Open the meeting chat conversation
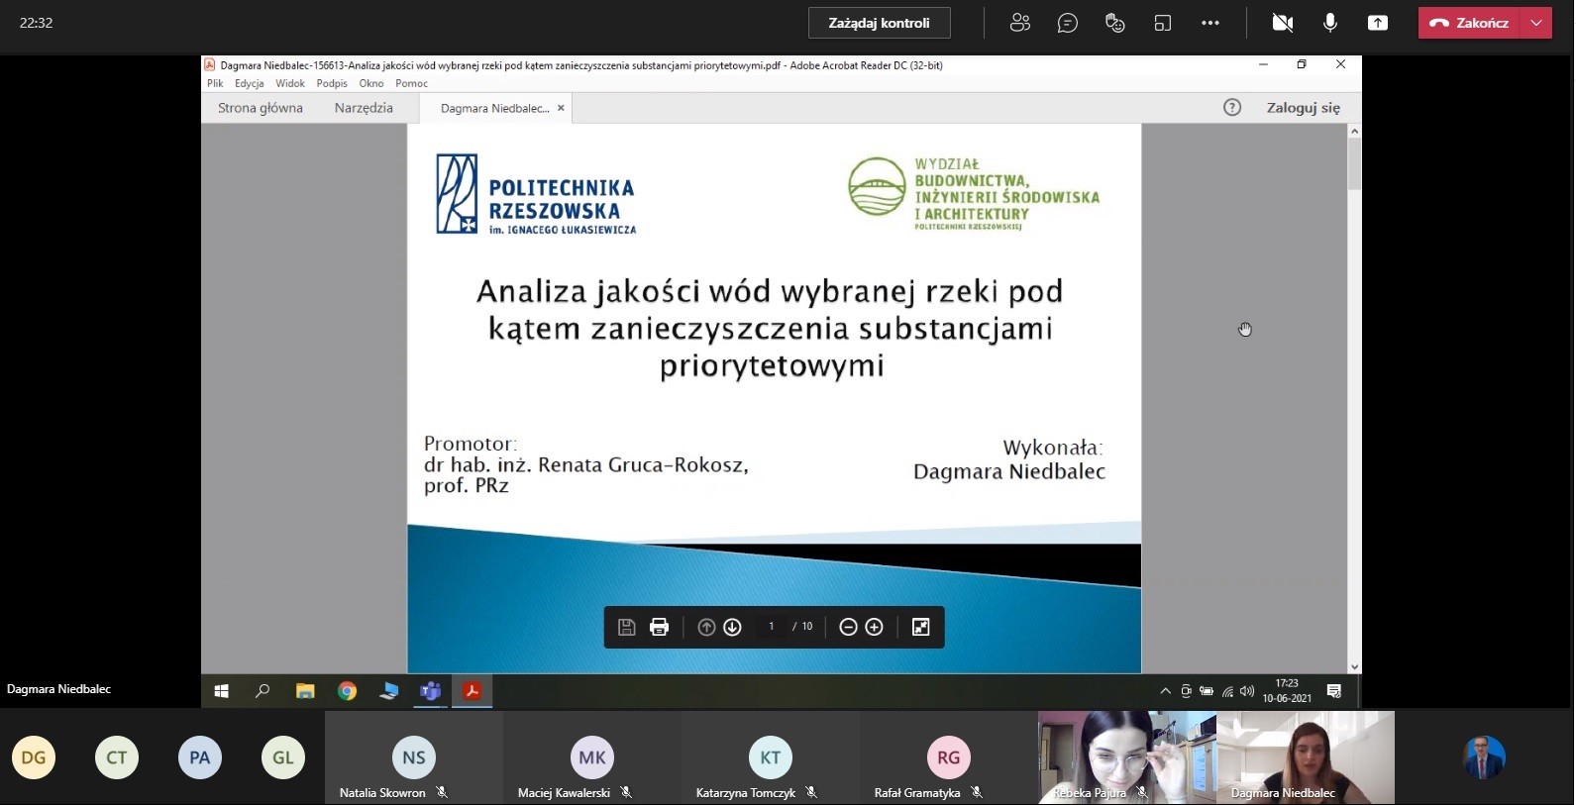Screen dimensions: 1576x805 point(1067,23)
